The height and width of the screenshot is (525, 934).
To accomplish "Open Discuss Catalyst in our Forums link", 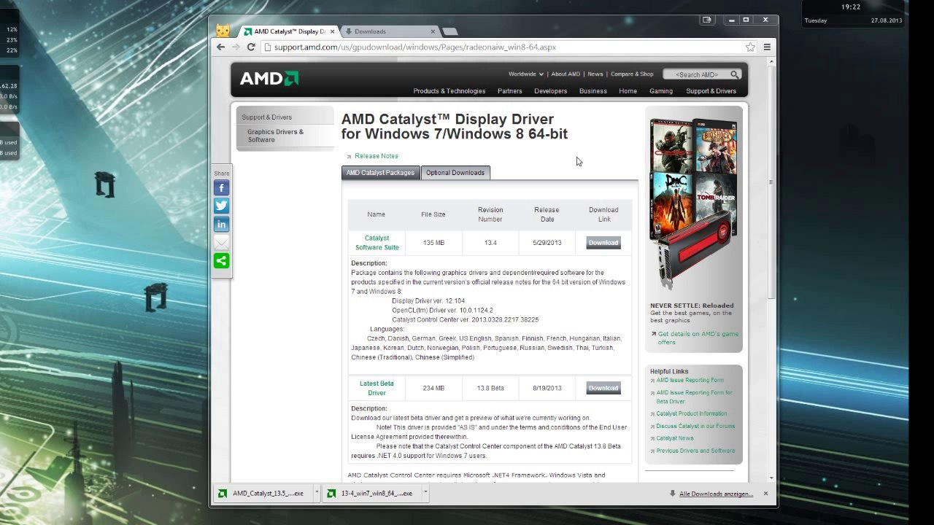I will click(x=695, y=426).
